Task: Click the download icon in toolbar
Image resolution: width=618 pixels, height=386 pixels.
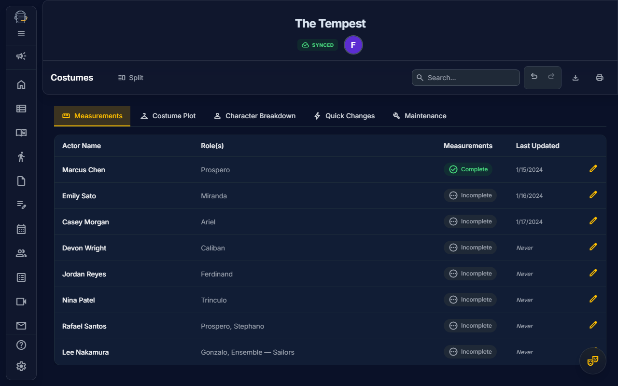Action: coord(576,78)
